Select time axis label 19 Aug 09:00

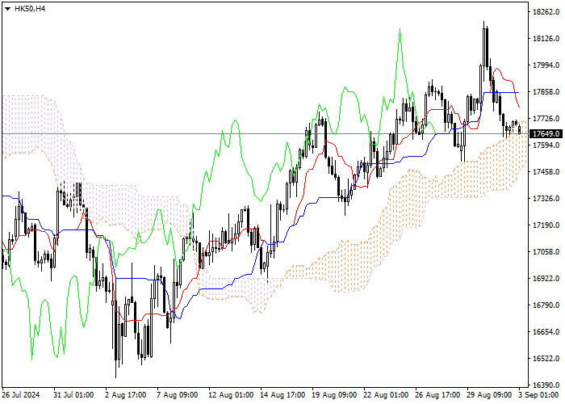click(x=334, y=394)
